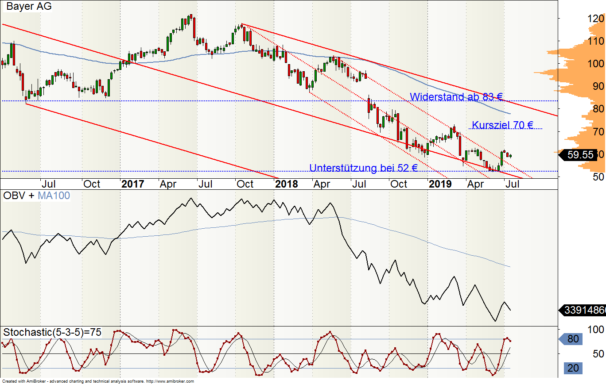Click the 'Apr' label after 2019
The image size is (606, 384).
475,184
